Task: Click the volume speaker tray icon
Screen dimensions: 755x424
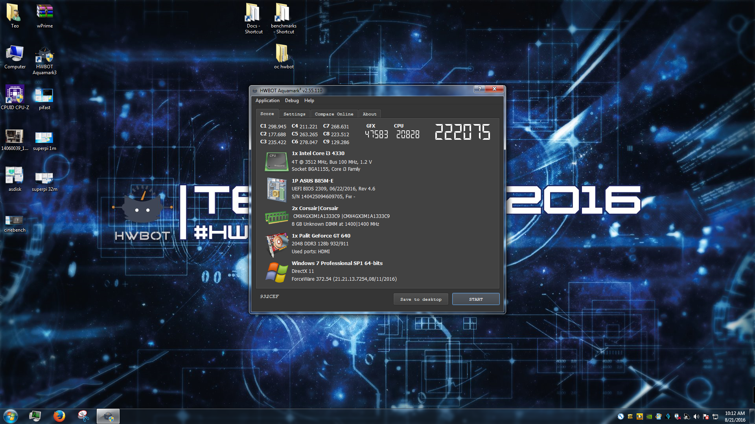Action: point(696,417)
